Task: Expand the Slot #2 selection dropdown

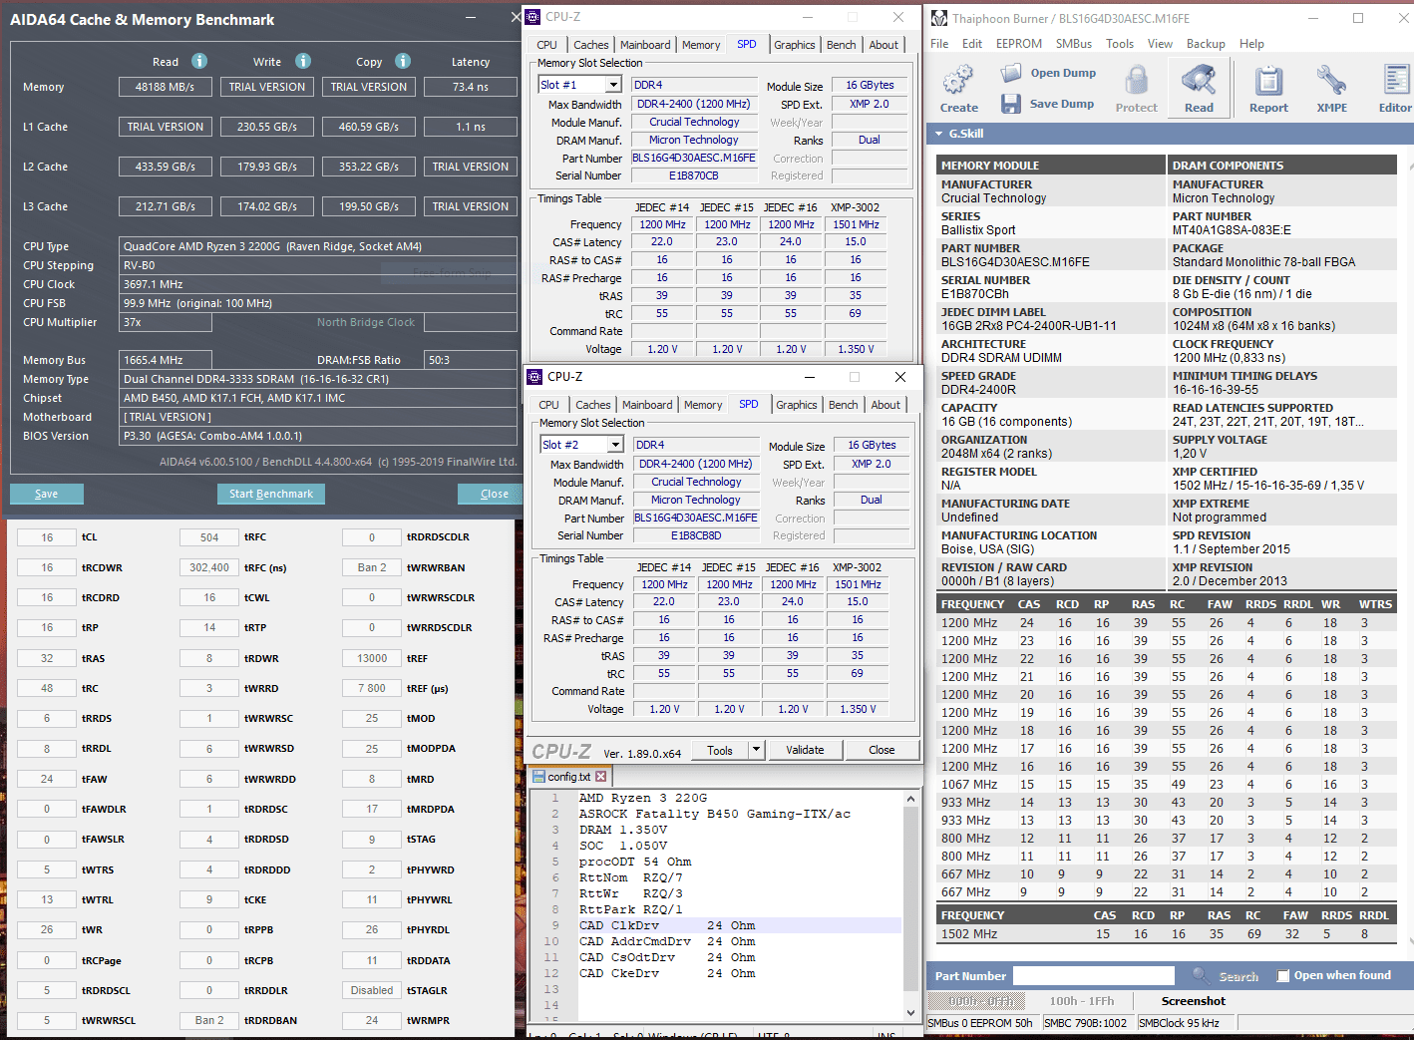Action: click(616, 445)
